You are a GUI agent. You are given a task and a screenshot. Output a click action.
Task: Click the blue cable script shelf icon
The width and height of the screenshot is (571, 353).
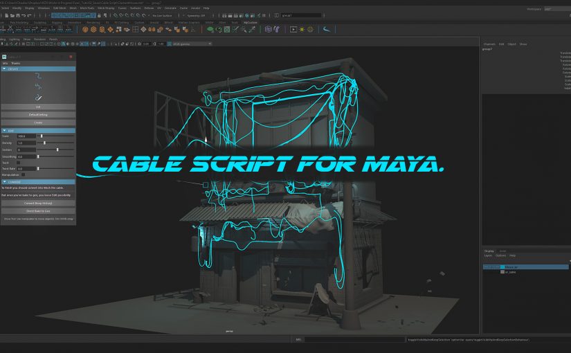click(x=327, y=30)
